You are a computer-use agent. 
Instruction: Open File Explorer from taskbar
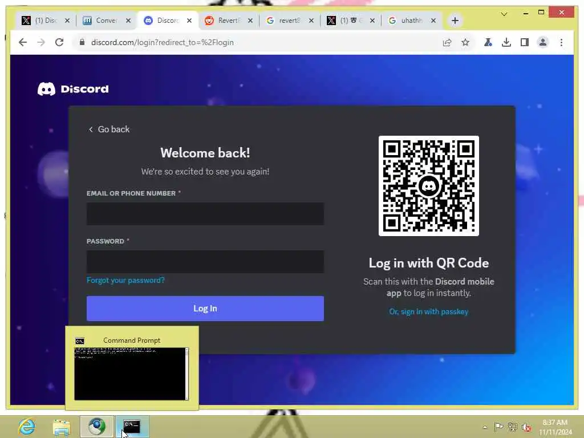tap(62, 427)
